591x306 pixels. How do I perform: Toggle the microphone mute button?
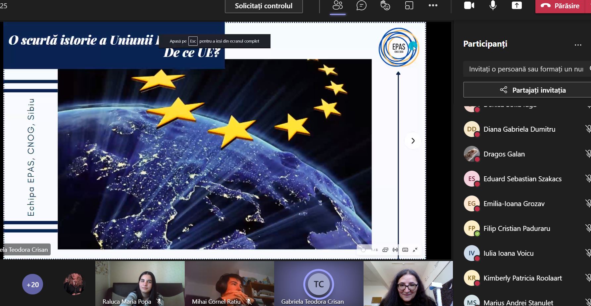[493, 6]
